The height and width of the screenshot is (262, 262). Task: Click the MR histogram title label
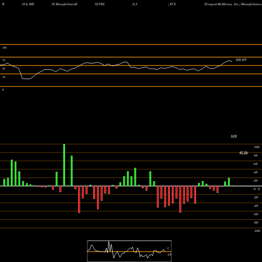[x=234, y=136]
